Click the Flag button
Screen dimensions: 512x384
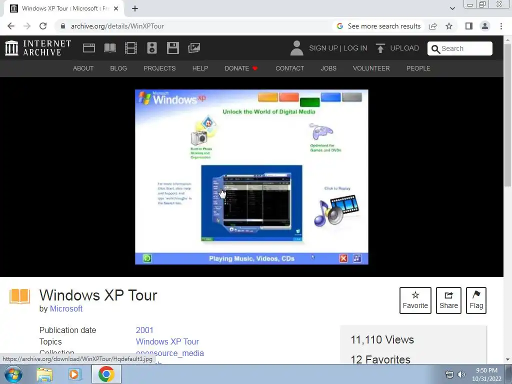[x=476, y=300]
